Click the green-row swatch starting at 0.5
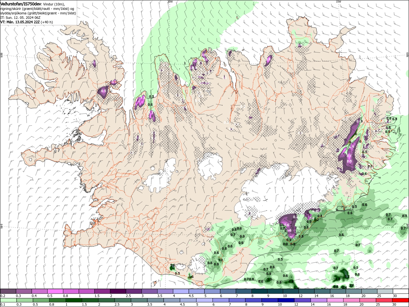409x307 pixels. pos(41,300)
